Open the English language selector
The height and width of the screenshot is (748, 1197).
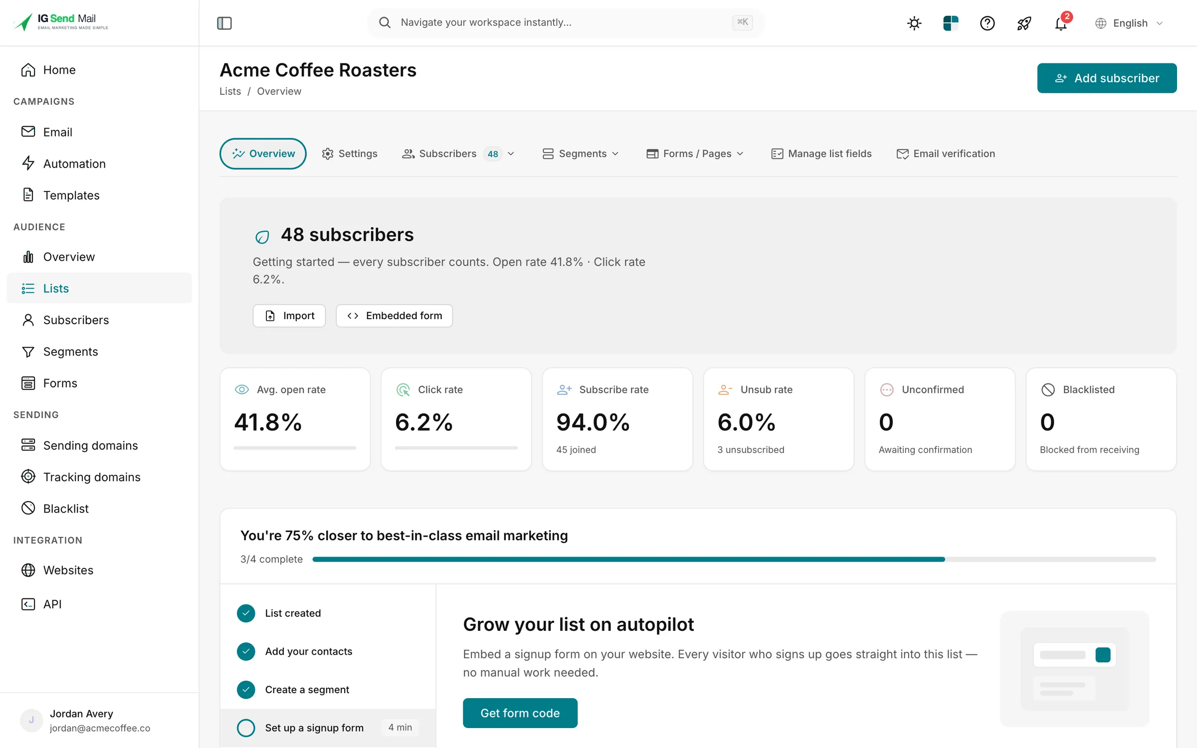[x=1130, y=23]
